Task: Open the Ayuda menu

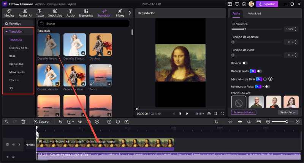Action: coord(72,4)
